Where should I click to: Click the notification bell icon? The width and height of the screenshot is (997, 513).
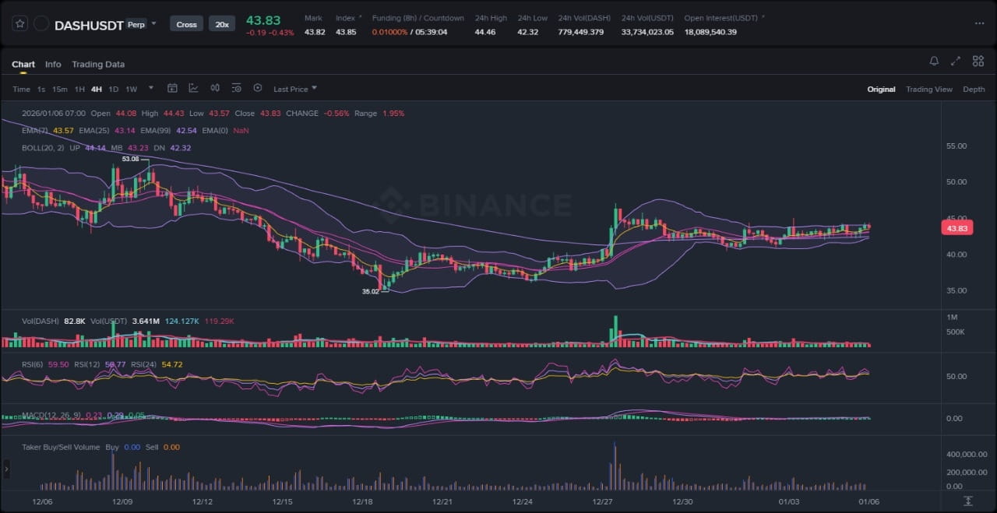coord(934,61)
